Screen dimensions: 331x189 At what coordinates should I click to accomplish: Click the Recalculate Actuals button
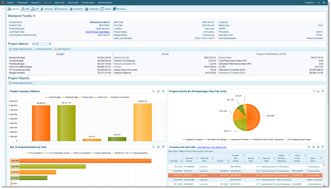click(x=43, y=49)
